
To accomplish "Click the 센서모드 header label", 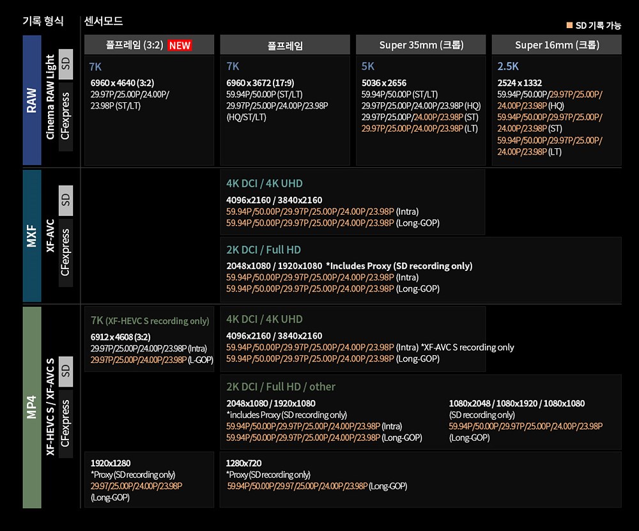I will (x=104, y=21).
